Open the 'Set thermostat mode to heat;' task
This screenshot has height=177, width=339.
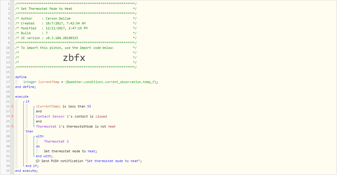[71, 151]
